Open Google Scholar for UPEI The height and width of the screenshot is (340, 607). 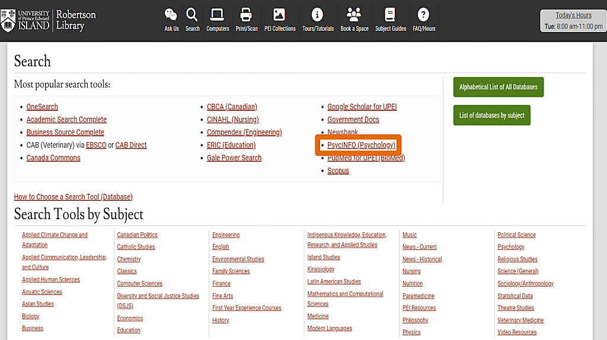(362, 107)
